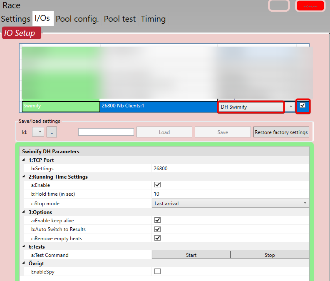Toggle Auto Switch to Results checkbox
Viewport: 330px width, 281px height.
[x=157, y=229]
